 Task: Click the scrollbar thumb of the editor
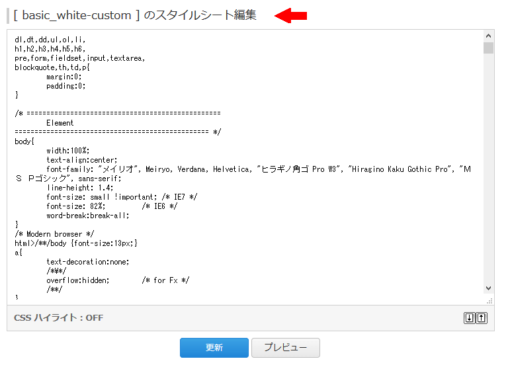tap(488, 48)
